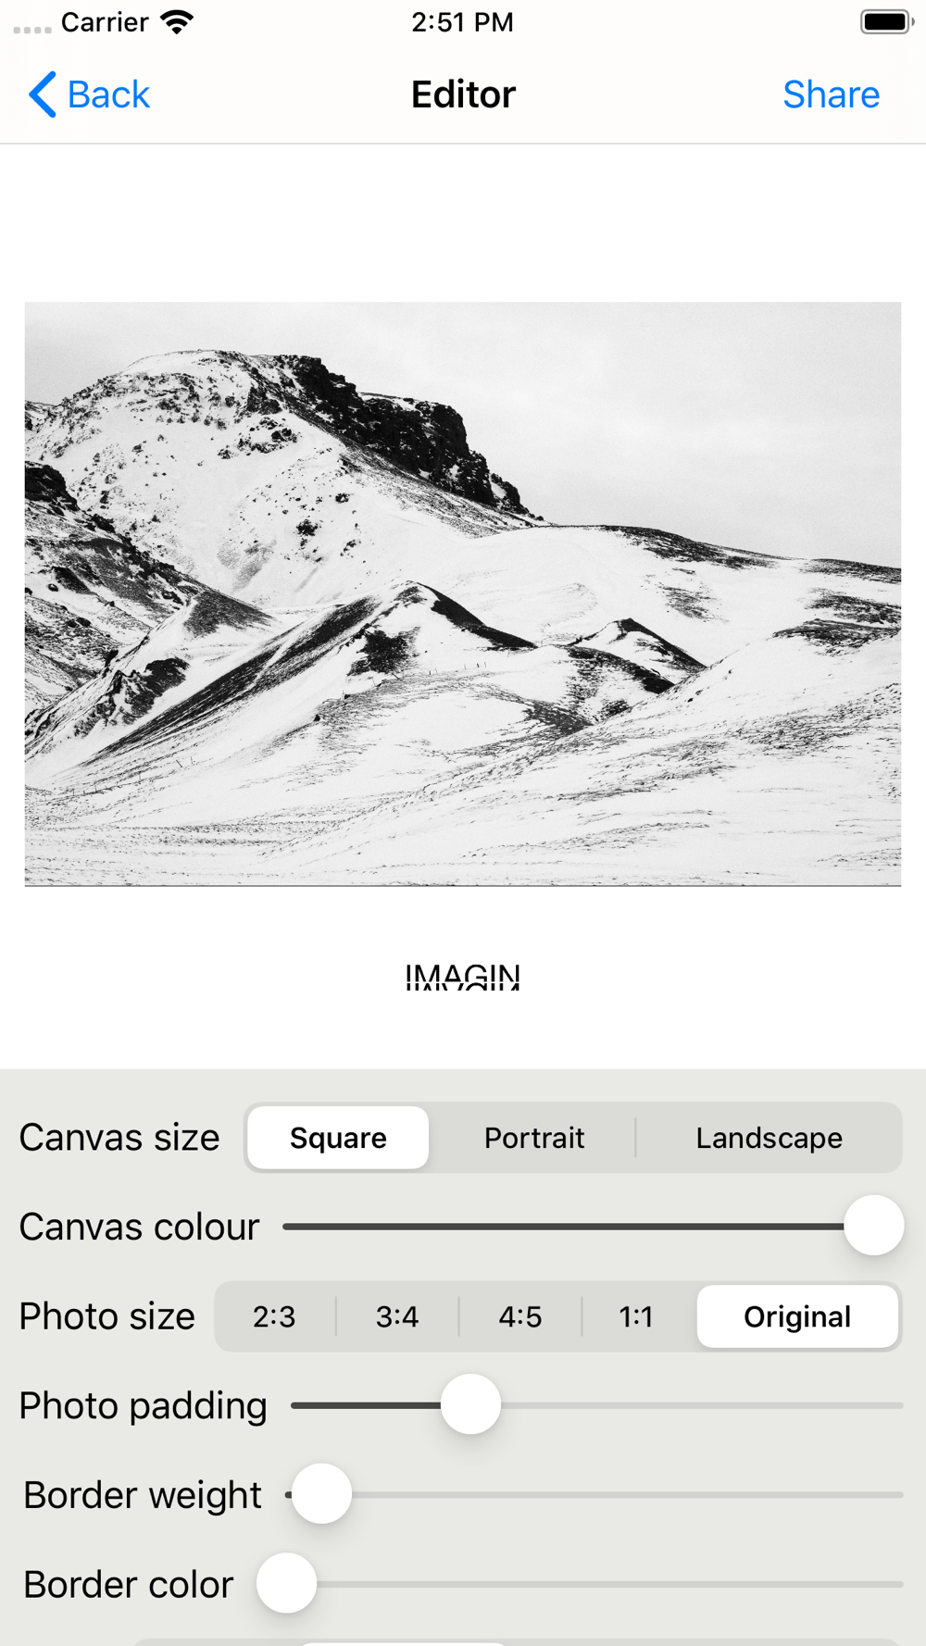This screenshot has height=1646, width=926.
Task: Click the Border weight slider thumb
Action: (x=321, y=1494)
